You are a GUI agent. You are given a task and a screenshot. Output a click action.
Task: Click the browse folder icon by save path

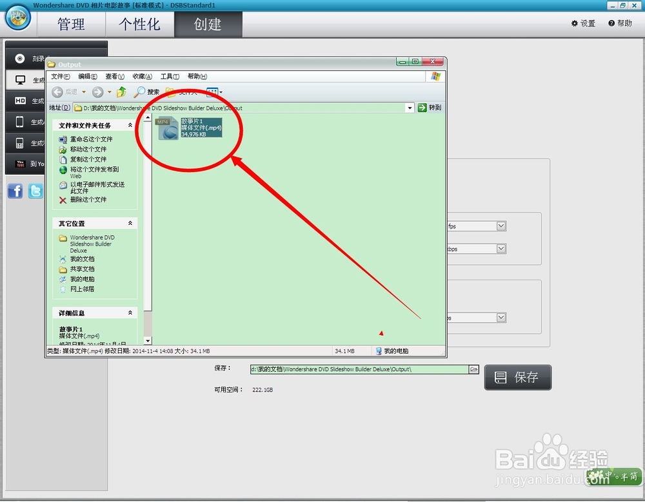coord(474,369)
